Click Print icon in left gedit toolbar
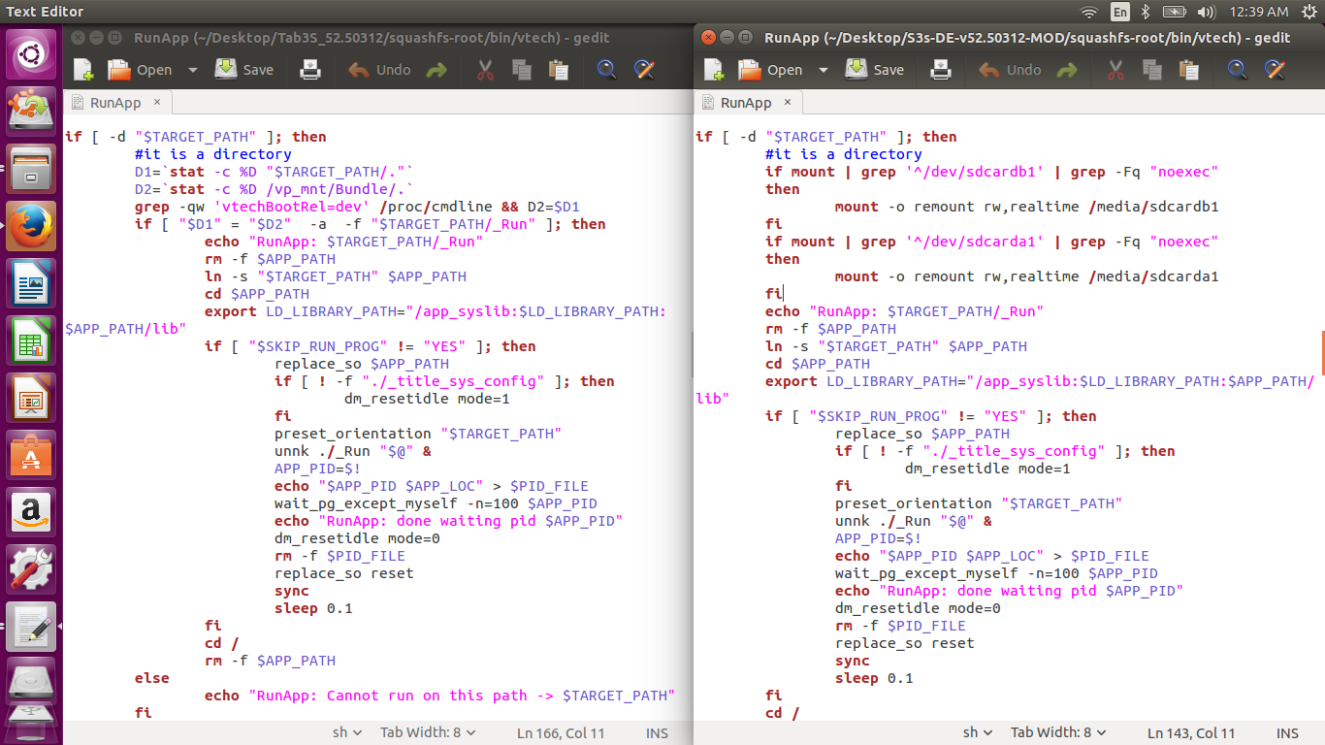 click(309, 70)
